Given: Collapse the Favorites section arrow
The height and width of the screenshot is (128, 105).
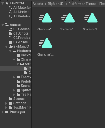Looking at the screenshot, I should 3,4.
